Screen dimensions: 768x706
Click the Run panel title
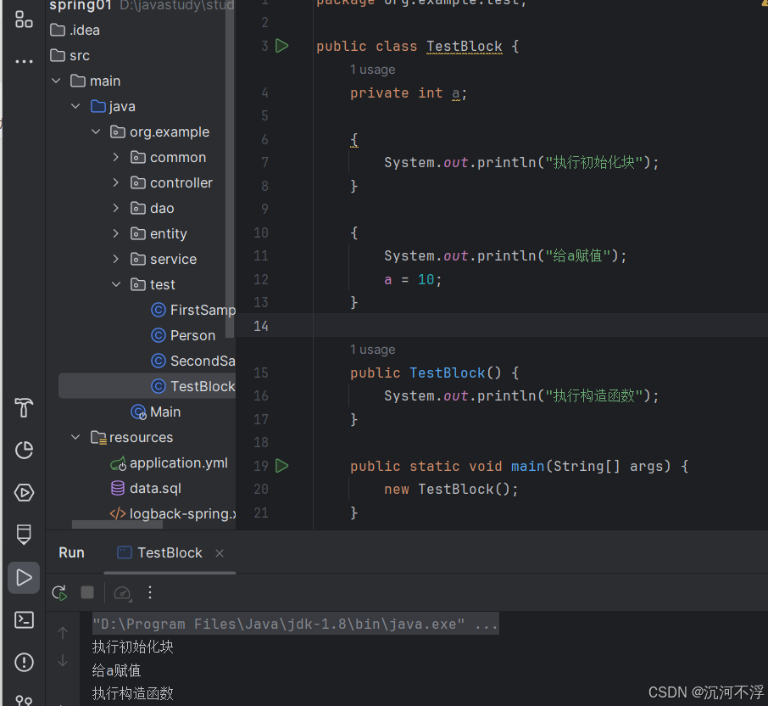[71, 553]
